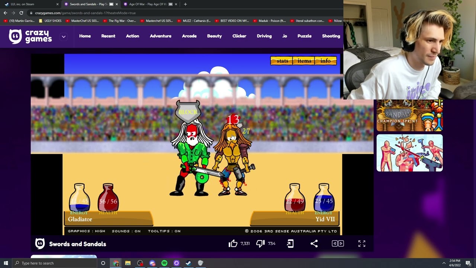
Task: Open the Recent menu item
Action: [108, 36]
